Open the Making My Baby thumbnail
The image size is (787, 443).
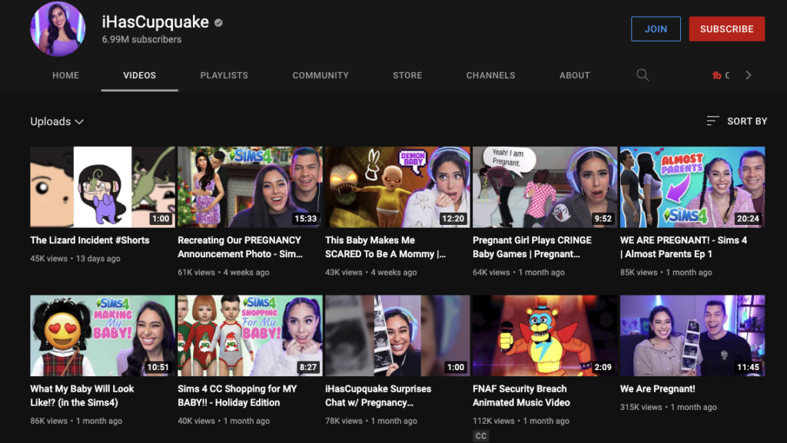click(102, 336)
